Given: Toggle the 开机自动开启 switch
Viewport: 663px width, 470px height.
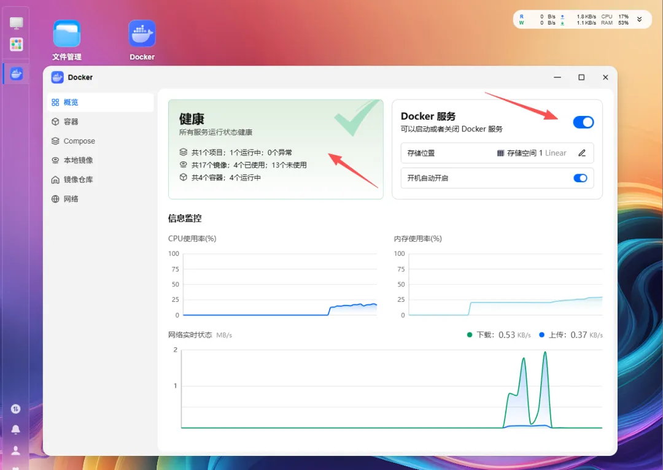Looking at the screenshot, I should pos(581,178).
